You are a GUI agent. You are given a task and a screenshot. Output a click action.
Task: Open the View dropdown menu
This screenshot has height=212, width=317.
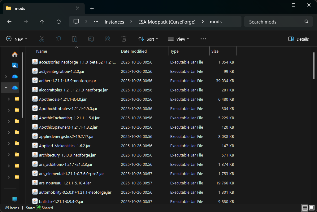178,39
